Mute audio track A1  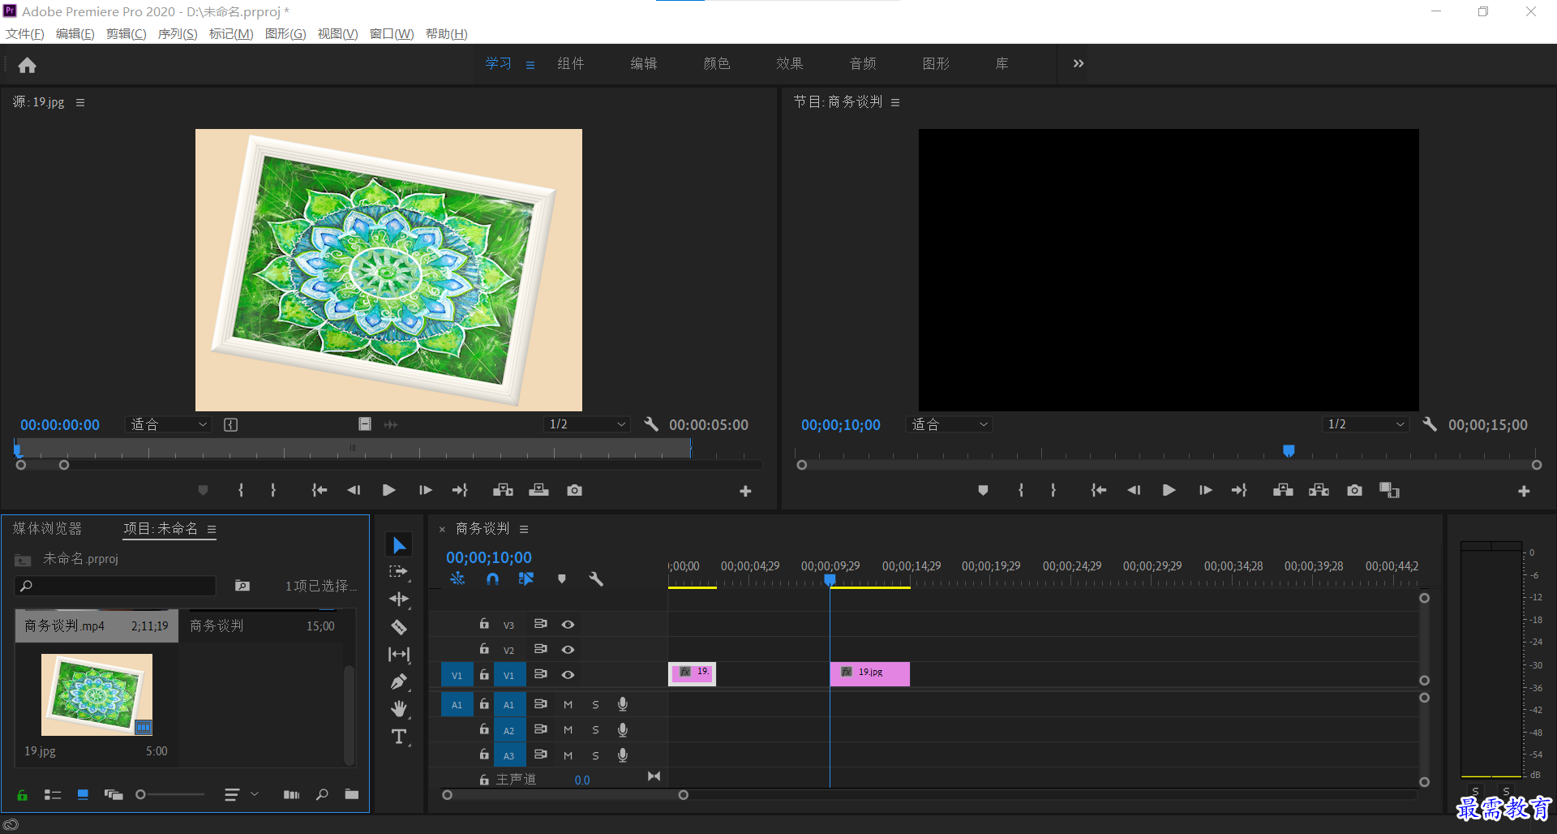(x=568, y=705)
